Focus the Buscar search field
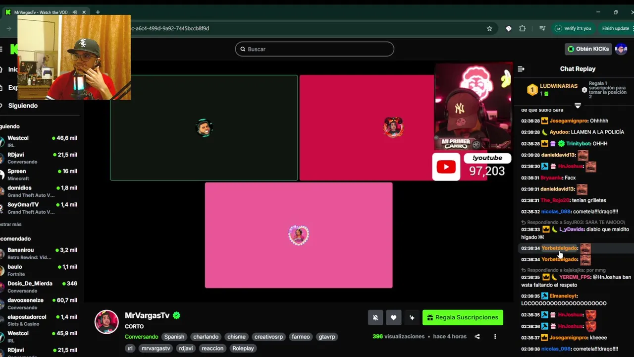634x357 pixels. (315, 49)
